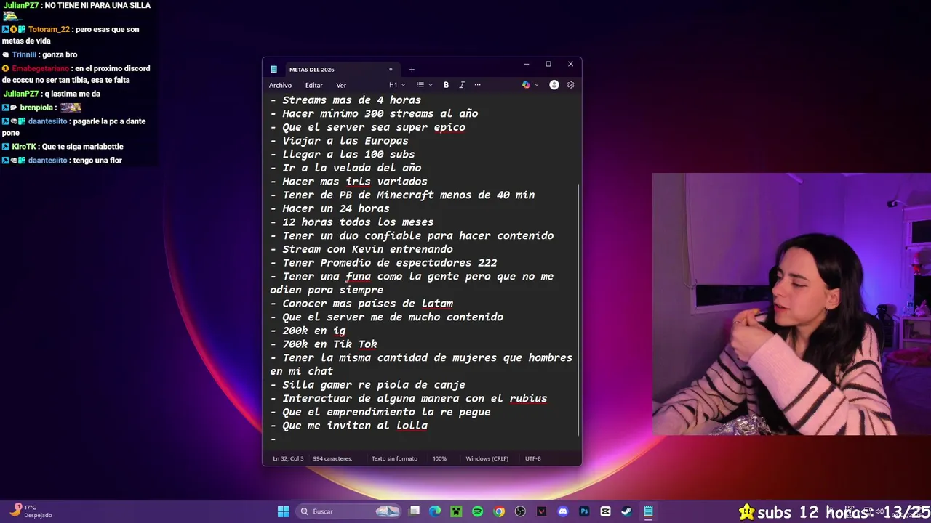Image resolution: width=931 pixels, height=523 pixels.
Task: Expand the H1 heading style dropdown
Action: pyautogui.click(x=397, y=85)
